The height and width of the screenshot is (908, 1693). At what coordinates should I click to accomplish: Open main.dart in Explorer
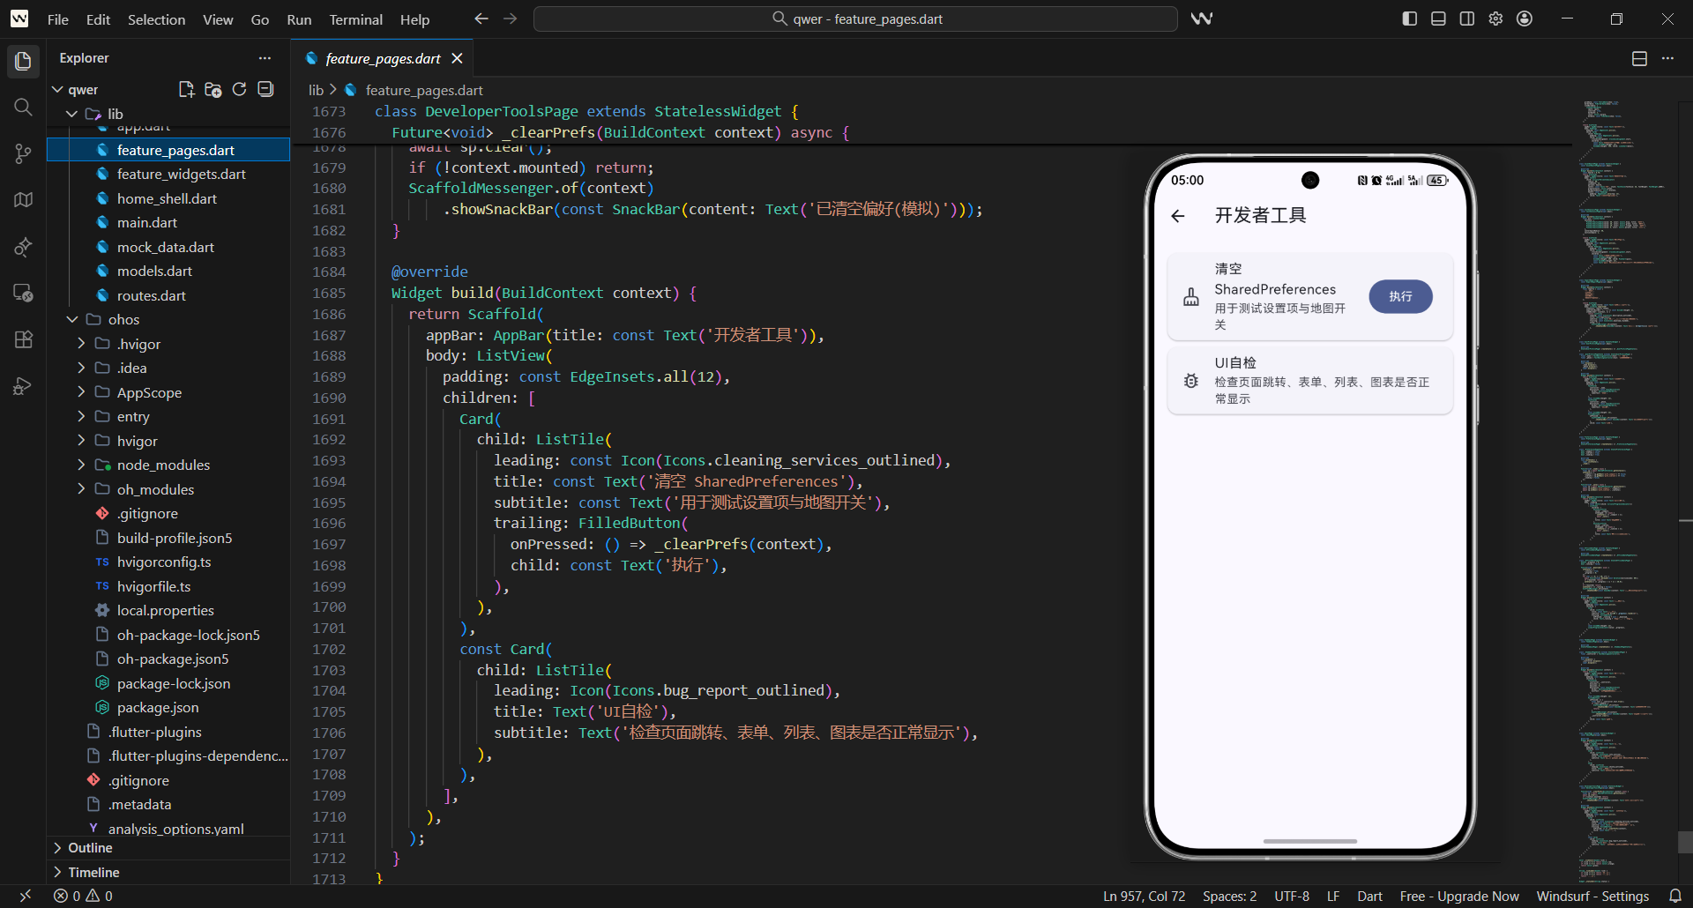pos(147,222)
